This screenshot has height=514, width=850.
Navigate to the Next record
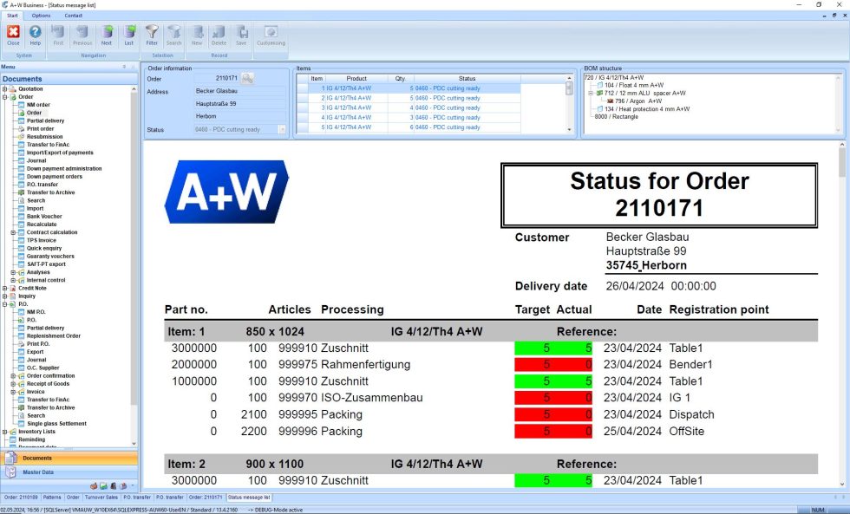[107, 36]
